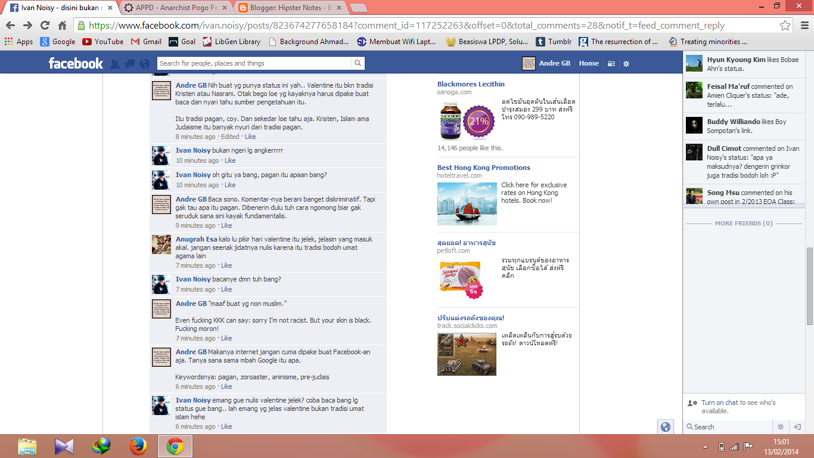Open Visual Studio from the taskbar
Screen dimensions: 814x458
point(64,446)
